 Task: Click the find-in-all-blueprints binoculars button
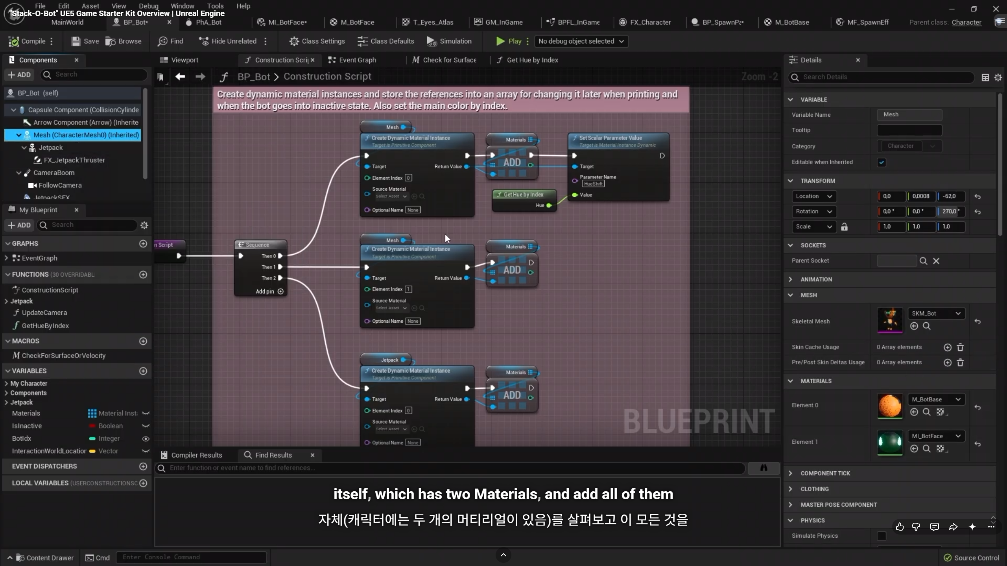click(x=764, y=468)
